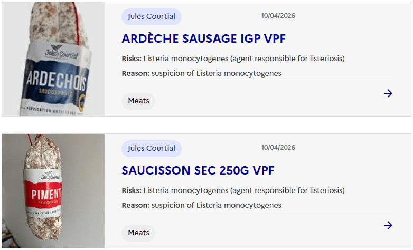Image resolution: width=413 pixels, height=250 pixels.
Task: Click the arrow icon on Saucisson Sec card
Action: pyautogui.click(x=388, y=225)
